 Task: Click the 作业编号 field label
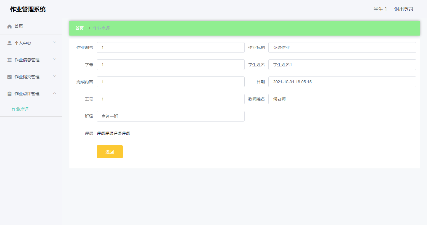85,47
